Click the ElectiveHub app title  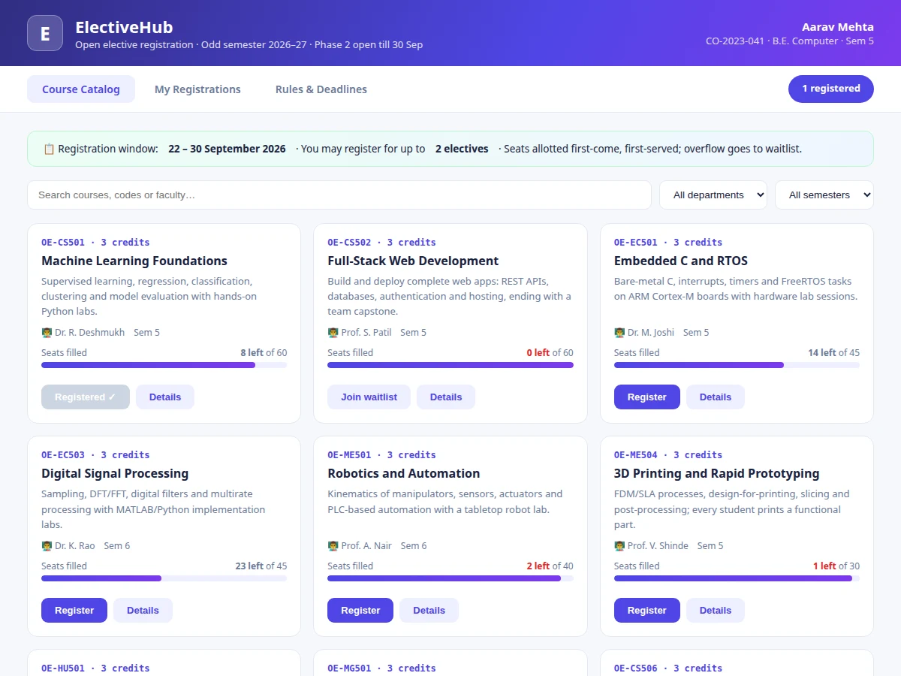tap(124, 27)
